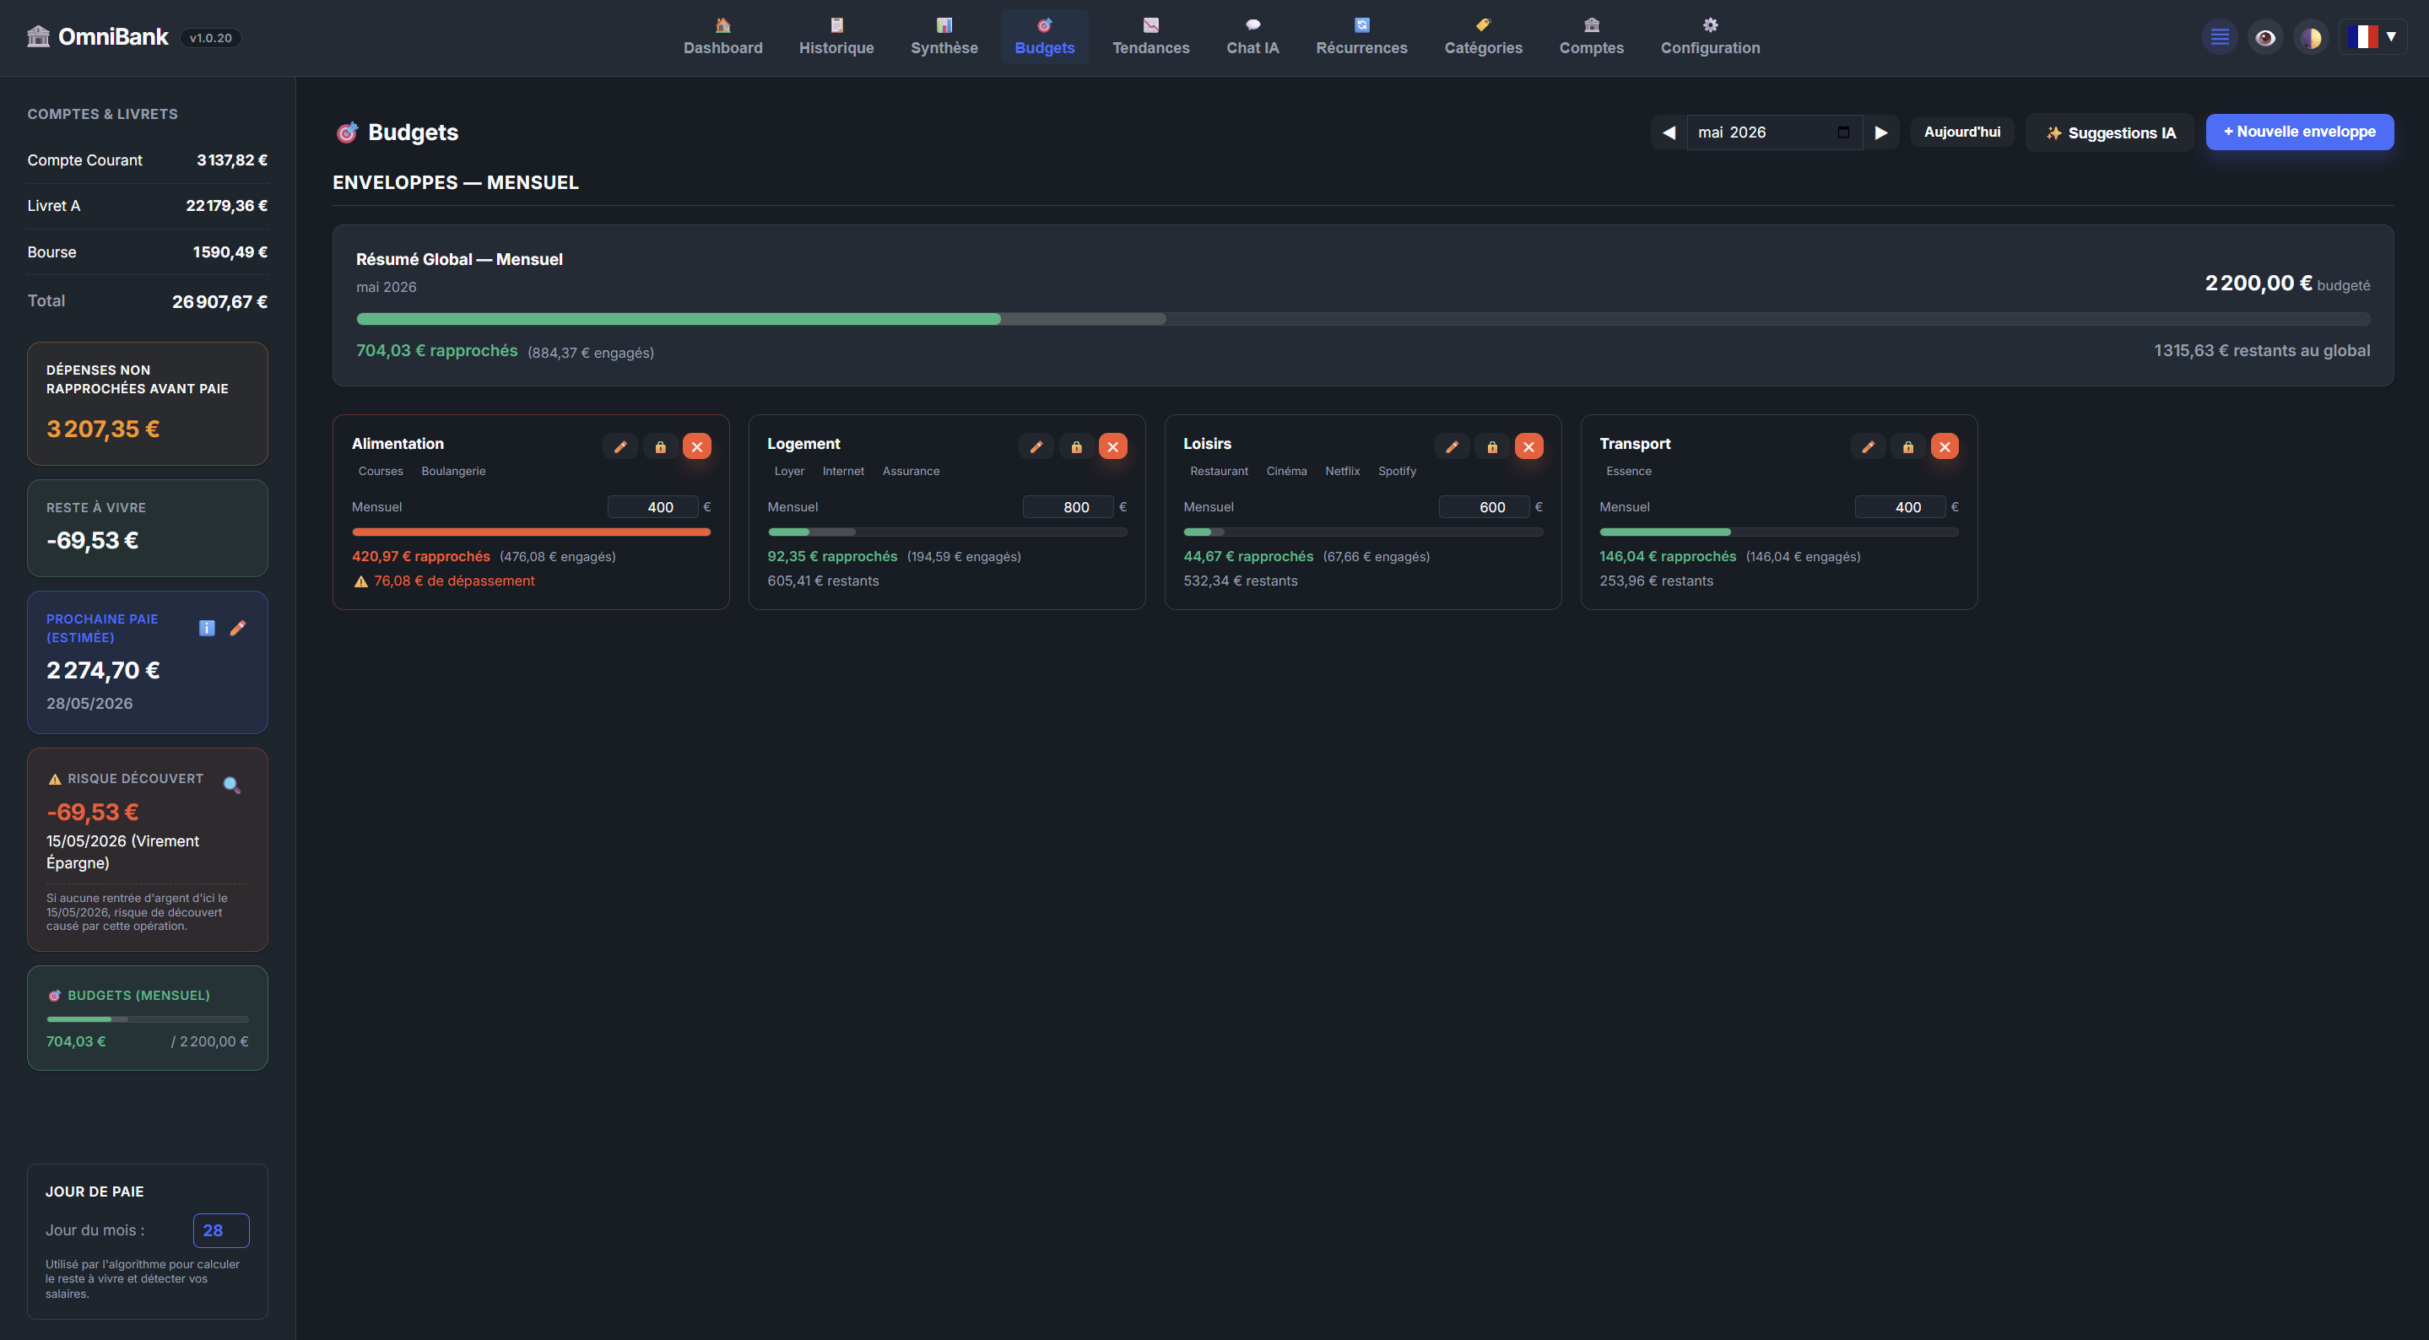Edit the Alimentation envelope with pencil icon

[x=620, y=446]
